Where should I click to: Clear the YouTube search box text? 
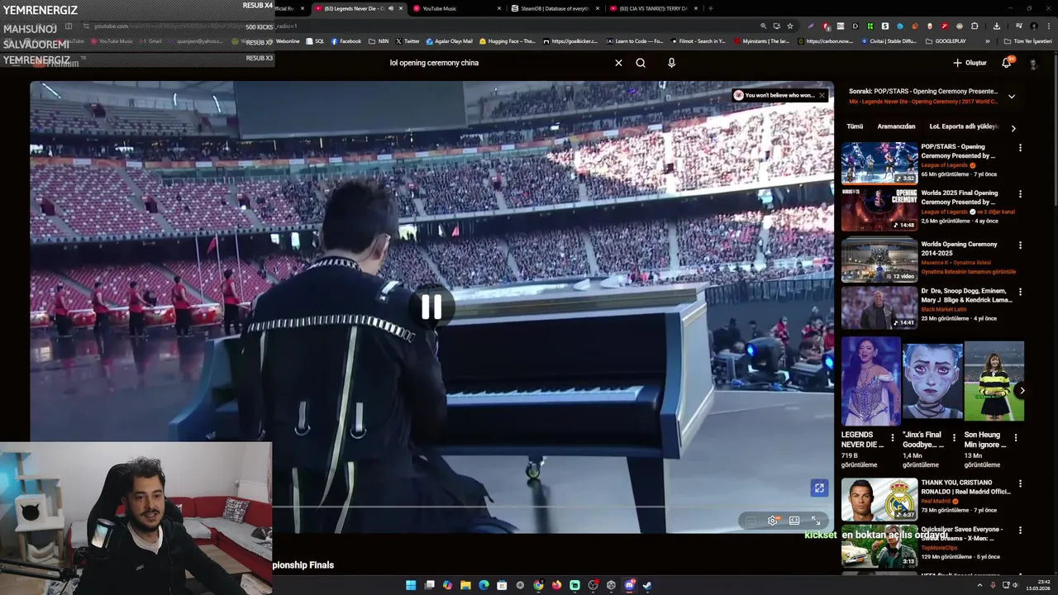(618, 63)
